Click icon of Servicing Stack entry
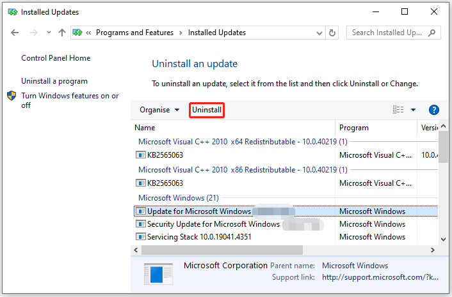The image size is (452, 297). coord(141,237)
